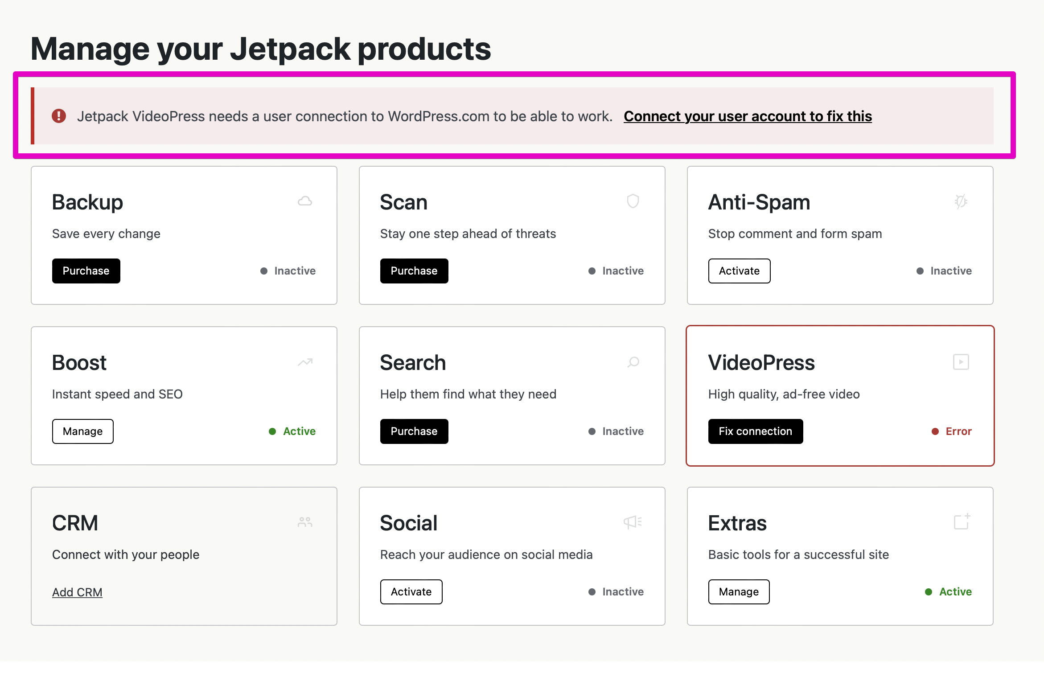The width and height of the screenshot is (1044, 673).
Task: Click the Active status on Extras
Action: (949, 592)
